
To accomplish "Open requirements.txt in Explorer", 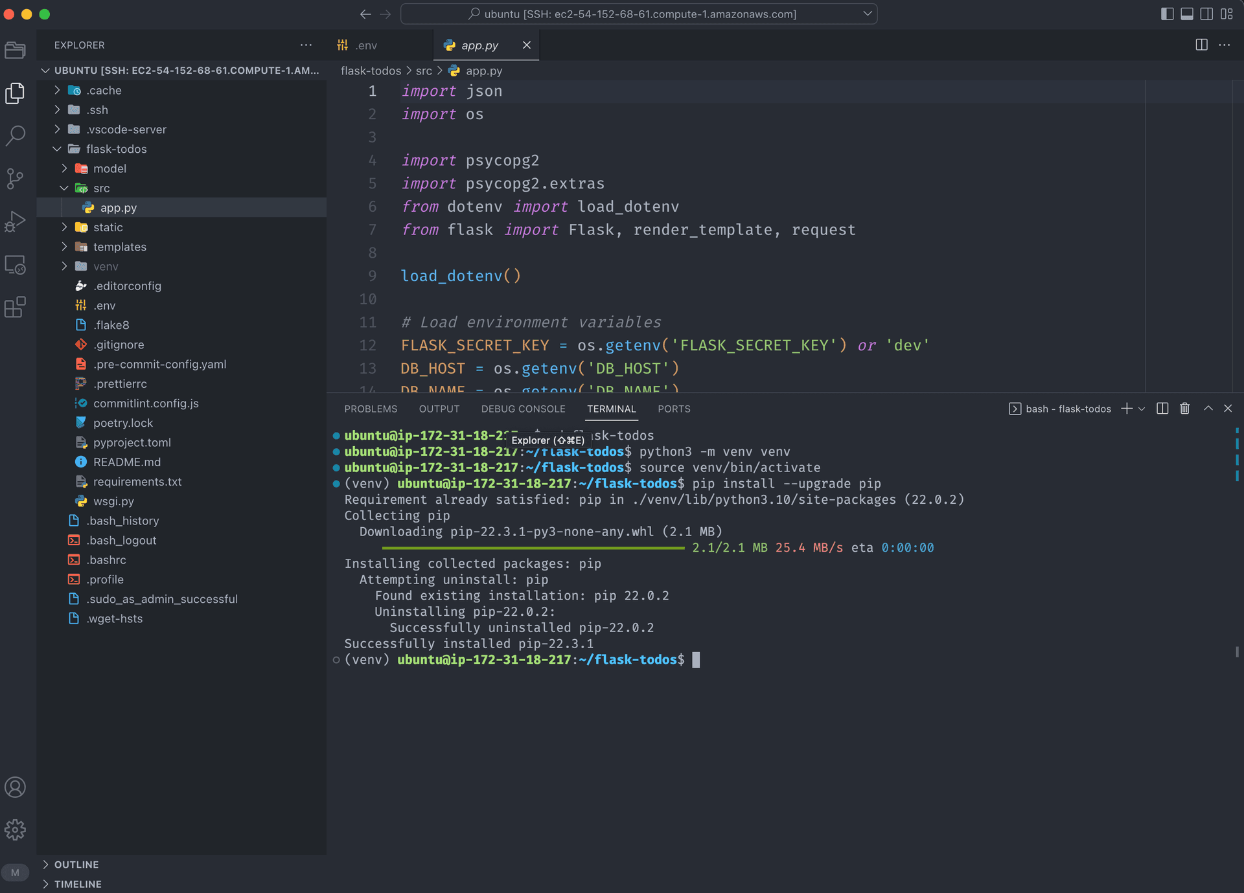I will [181, 481].
